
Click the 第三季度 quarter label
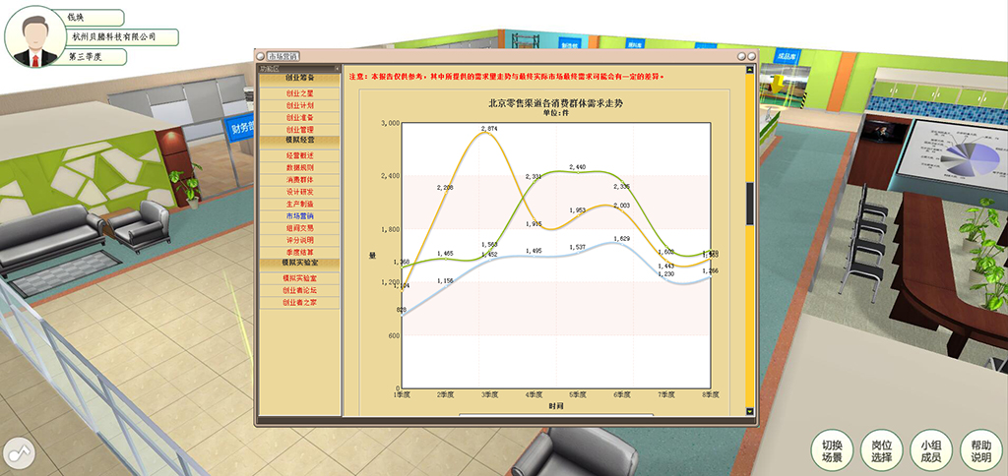[86, 57]
